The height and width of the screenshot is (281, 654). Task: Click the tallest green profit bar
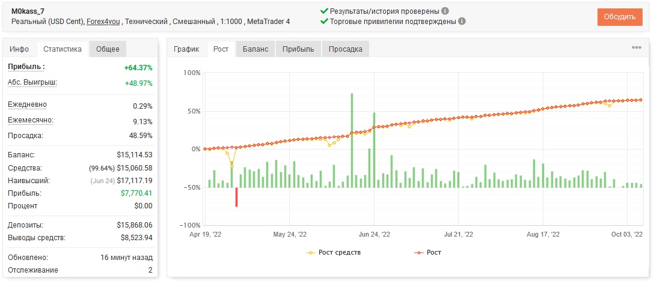tap(352, 140)
